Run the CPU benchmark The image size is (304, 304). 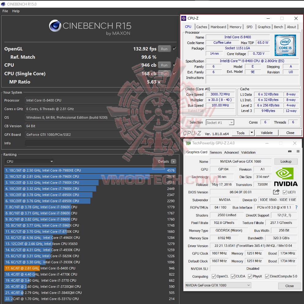[164, 65]
